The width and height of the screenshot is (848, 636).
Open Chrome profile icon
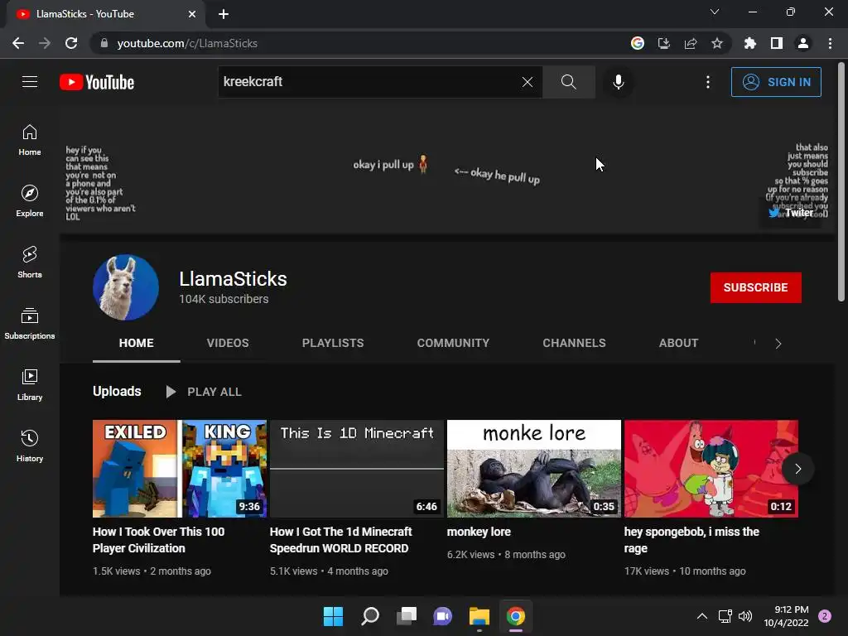(x=803, y=43)
